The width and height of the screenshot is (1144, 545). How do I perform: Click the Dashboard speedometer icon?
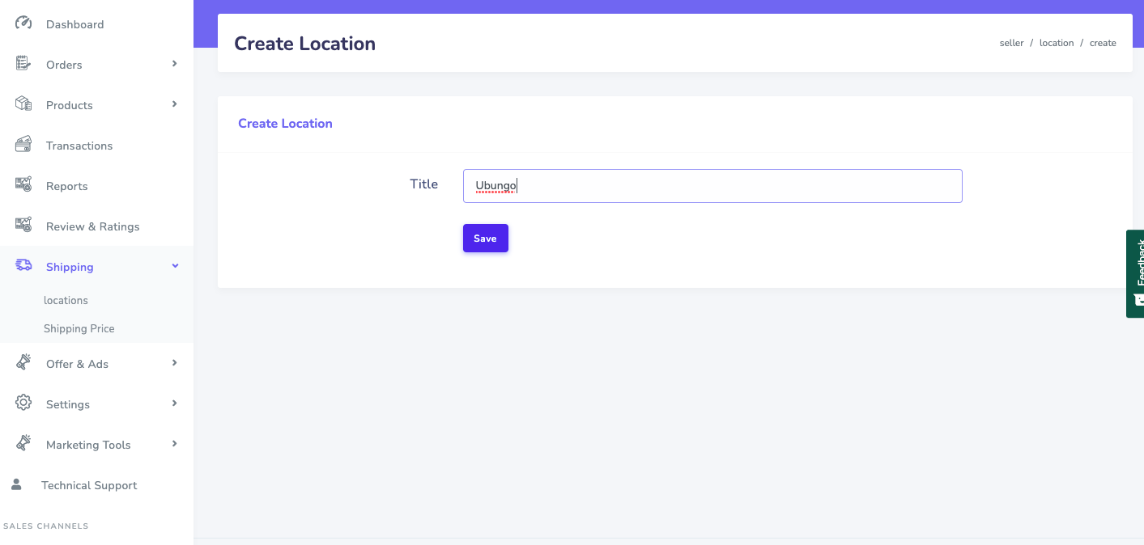point(23,23)
